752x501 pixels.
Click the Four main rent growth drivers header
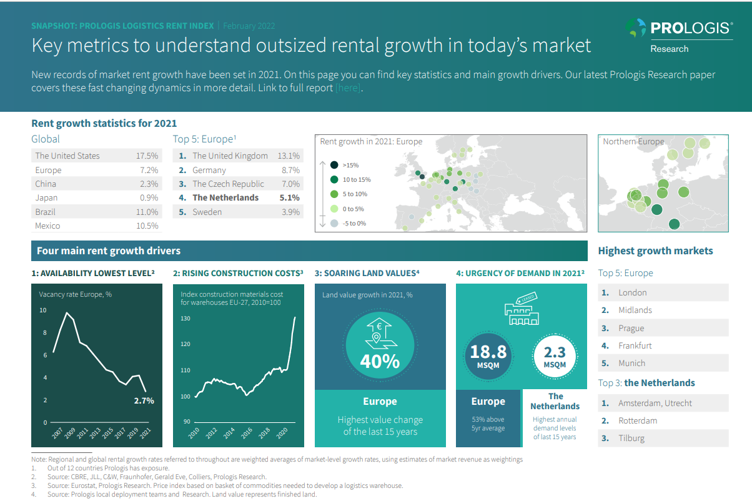[309, 251]
